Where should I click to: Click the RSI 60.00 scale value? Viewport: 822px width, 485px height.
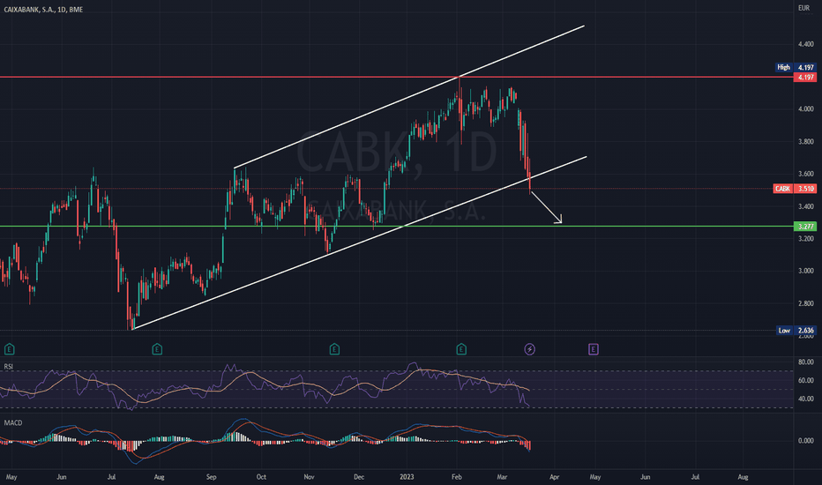806,381
